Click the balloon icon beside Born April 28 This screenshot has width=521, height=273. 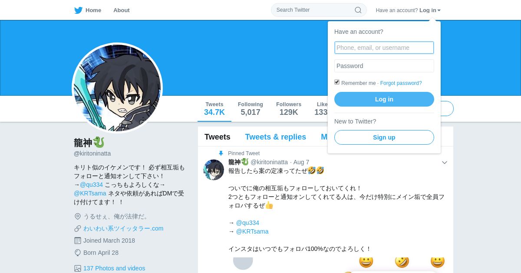(78, 253)
